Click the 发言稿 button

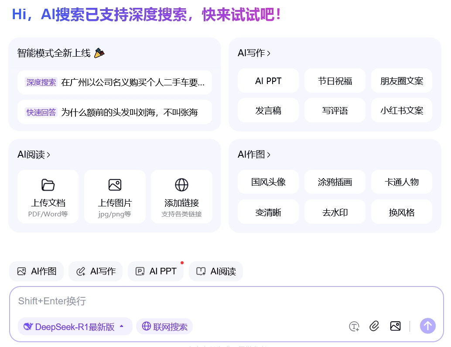click(268, 110)
